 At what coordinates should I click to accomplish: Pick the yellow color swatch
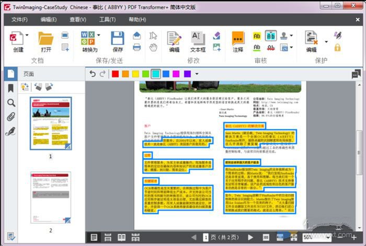coord(135,74)
